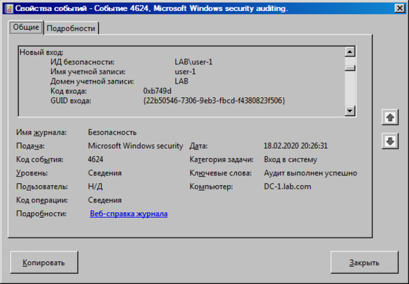Screen dimensions: 409x284
Task: Open the Подробности tab
Action: click(x=71, y=28)
